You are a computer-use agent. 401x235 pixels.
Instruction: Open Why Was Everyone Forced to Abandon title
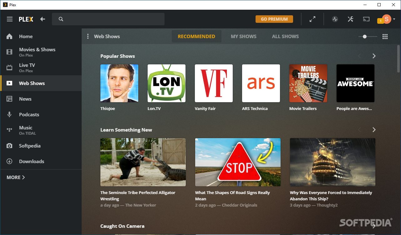click(x=331, y=196)
